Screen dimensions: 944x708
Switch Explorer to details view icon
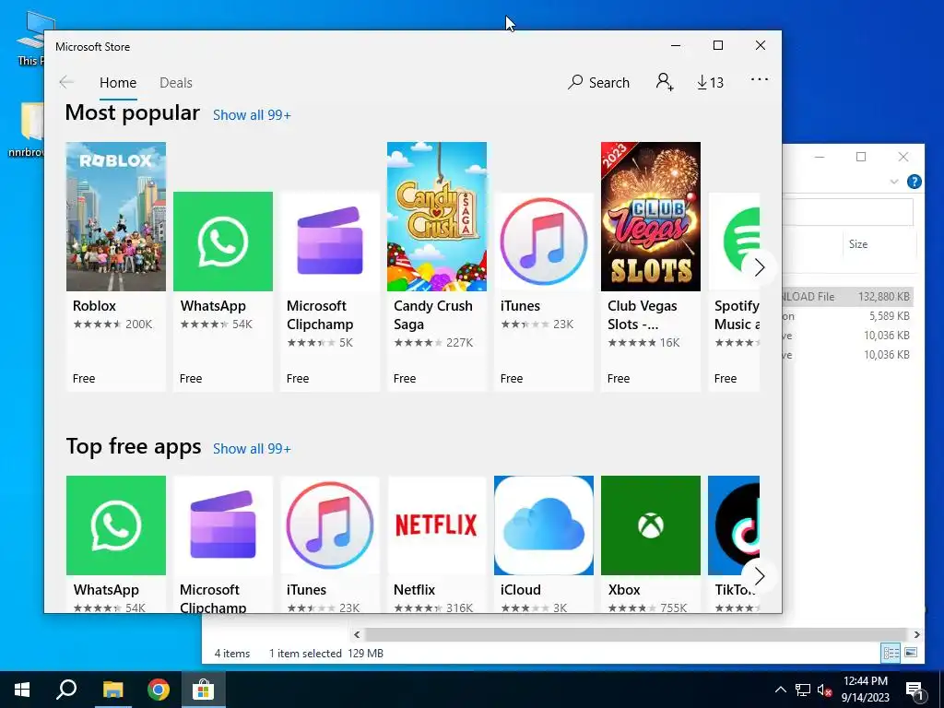(891, 653)
